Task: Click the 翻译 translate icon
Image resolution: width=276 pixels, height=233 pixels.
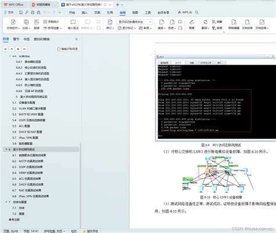Action: click(205, 22)
